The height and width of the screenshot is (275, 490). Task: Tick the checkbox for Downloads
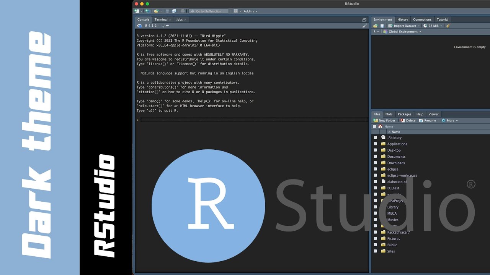pos(375,163)
